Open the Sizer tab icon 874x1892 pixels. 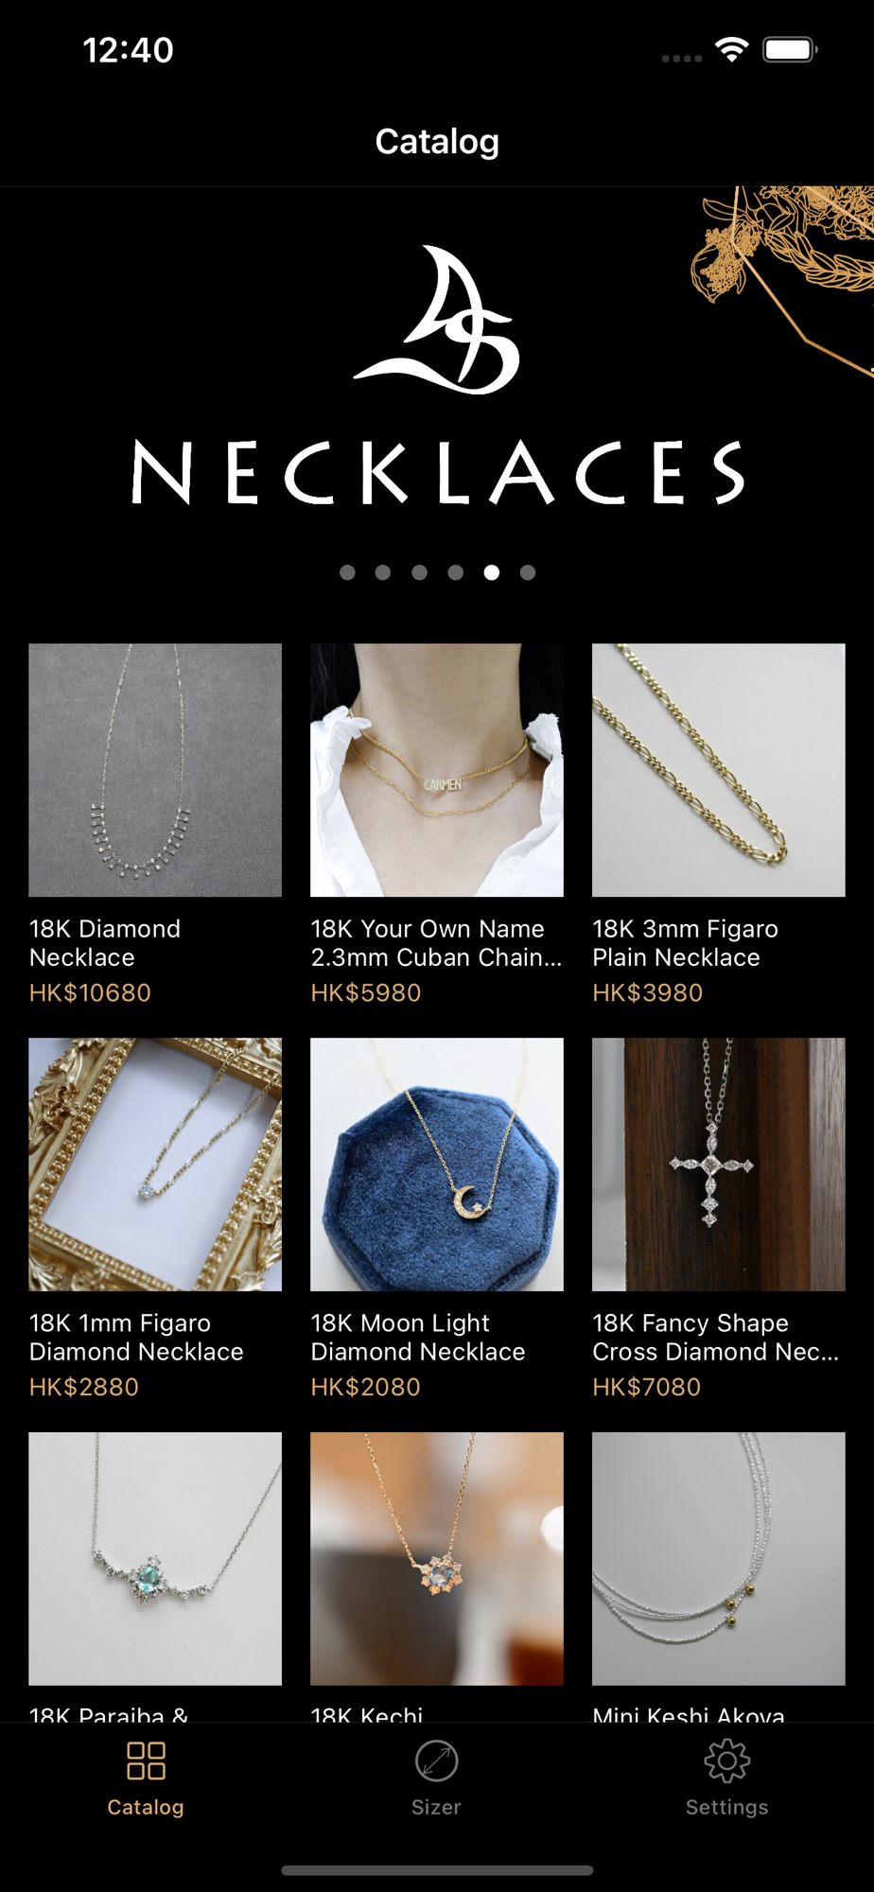[436, 1761]
